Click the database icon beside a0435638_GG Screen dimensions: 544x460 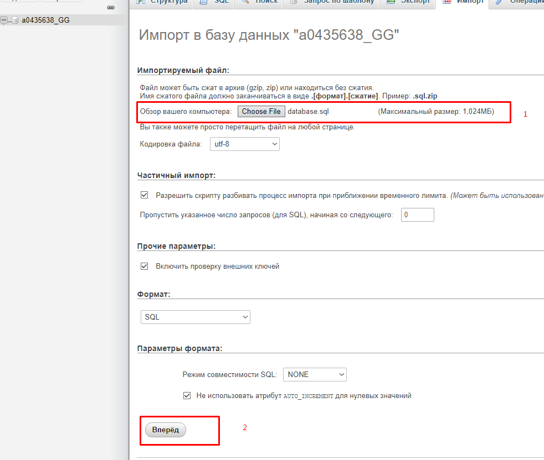(x=15, y=20)
